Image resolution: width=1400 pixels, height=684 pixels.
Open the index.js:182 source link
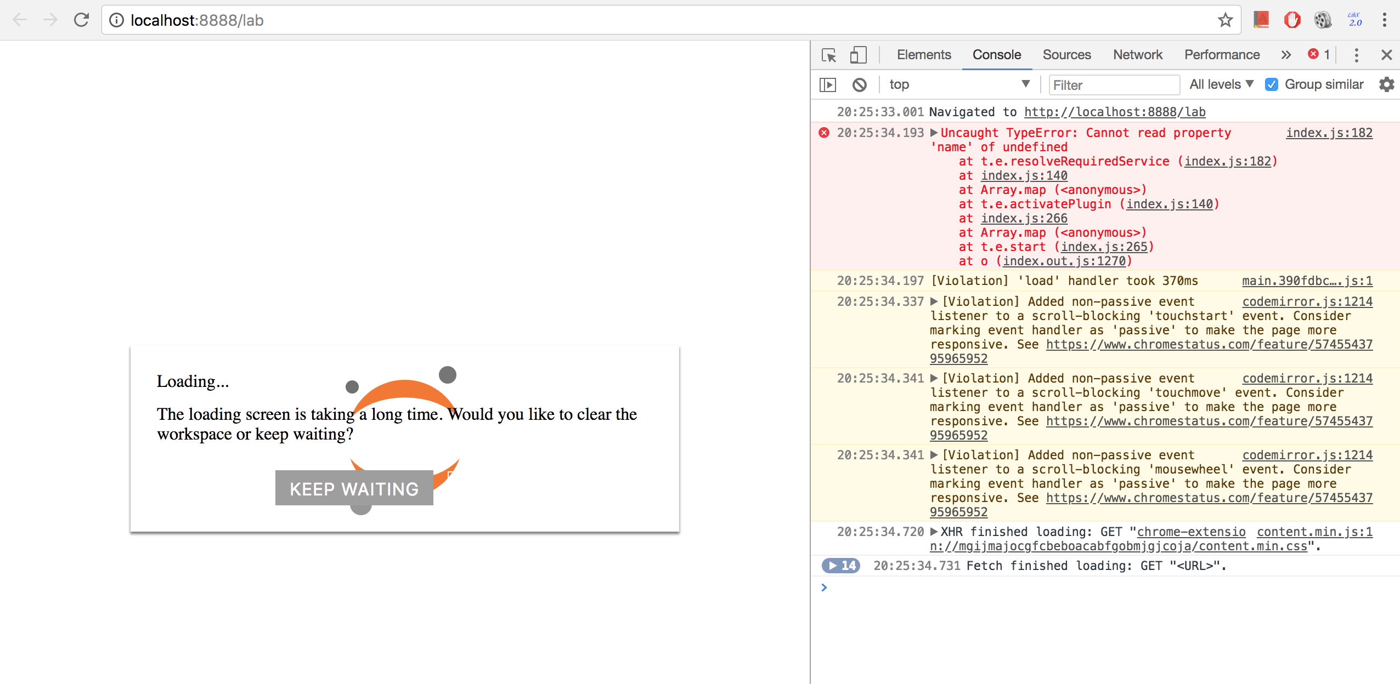[1329, 132]
